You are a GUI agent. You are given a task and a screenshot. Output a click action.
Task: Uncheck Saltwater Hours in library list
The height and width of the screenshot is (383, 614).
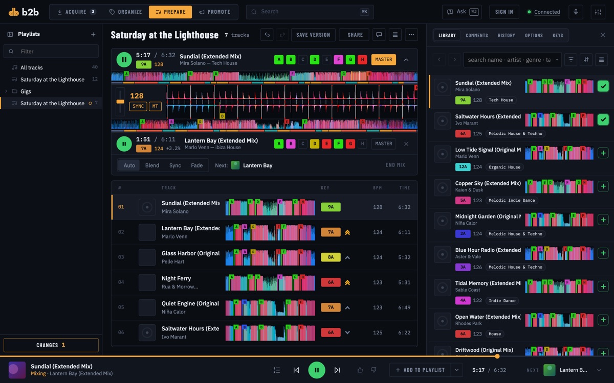[x=603, y=119]
